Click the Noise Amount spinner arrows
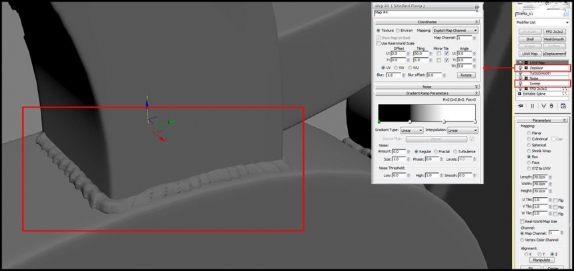This screenshot has width=574, height=271. point(409,152)
